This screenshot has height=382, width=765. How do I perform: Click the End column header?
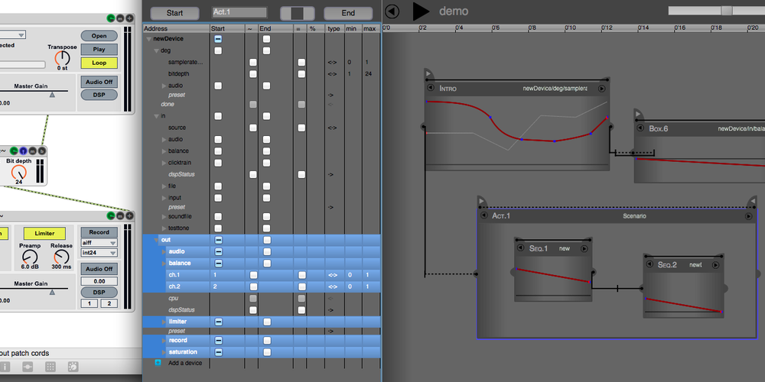(275, 29)
